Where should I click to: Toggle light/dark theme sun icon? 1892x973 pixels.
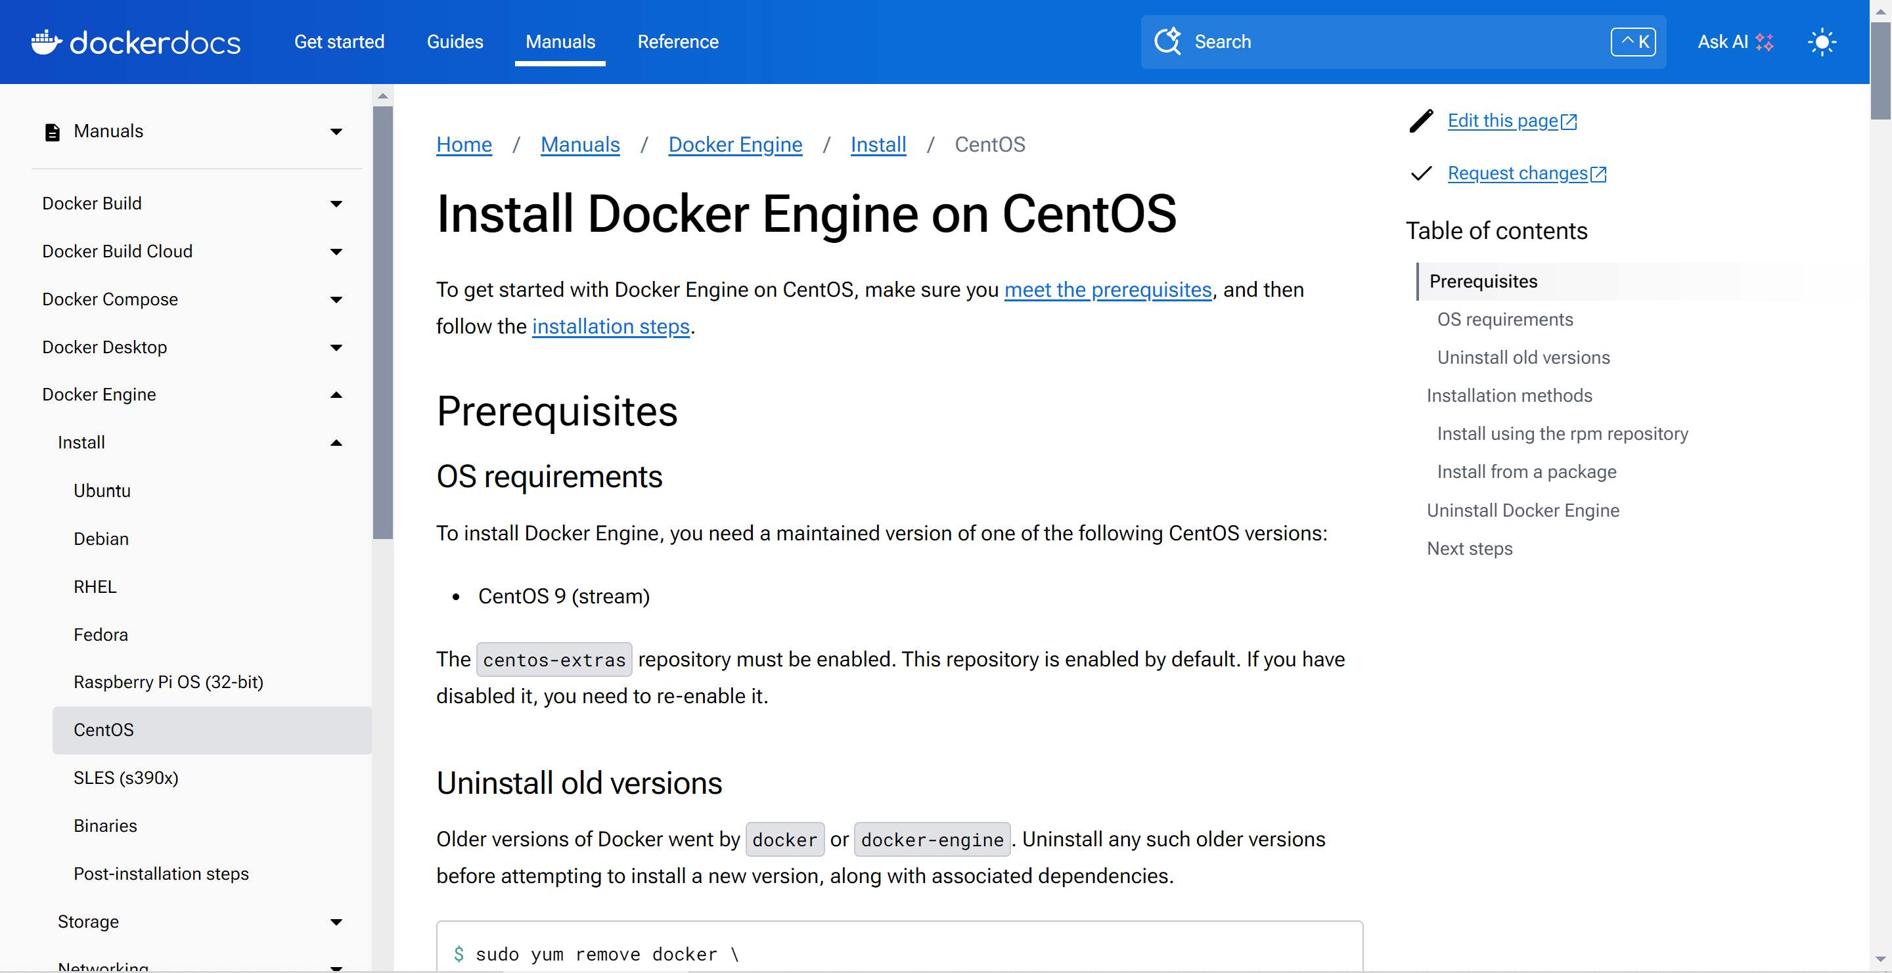pyautogui.click(x=1822, y=42)
